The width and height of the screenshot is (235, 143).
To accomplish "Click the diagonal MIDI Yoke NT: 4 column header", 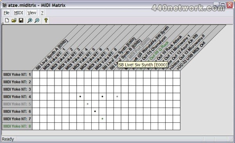I will 76,59.
